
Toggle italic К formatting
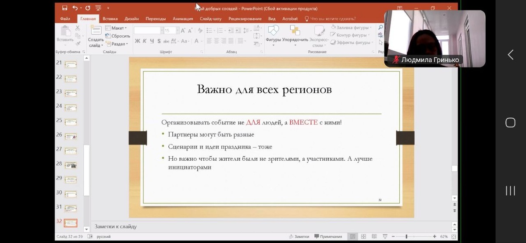click(145, 41)
